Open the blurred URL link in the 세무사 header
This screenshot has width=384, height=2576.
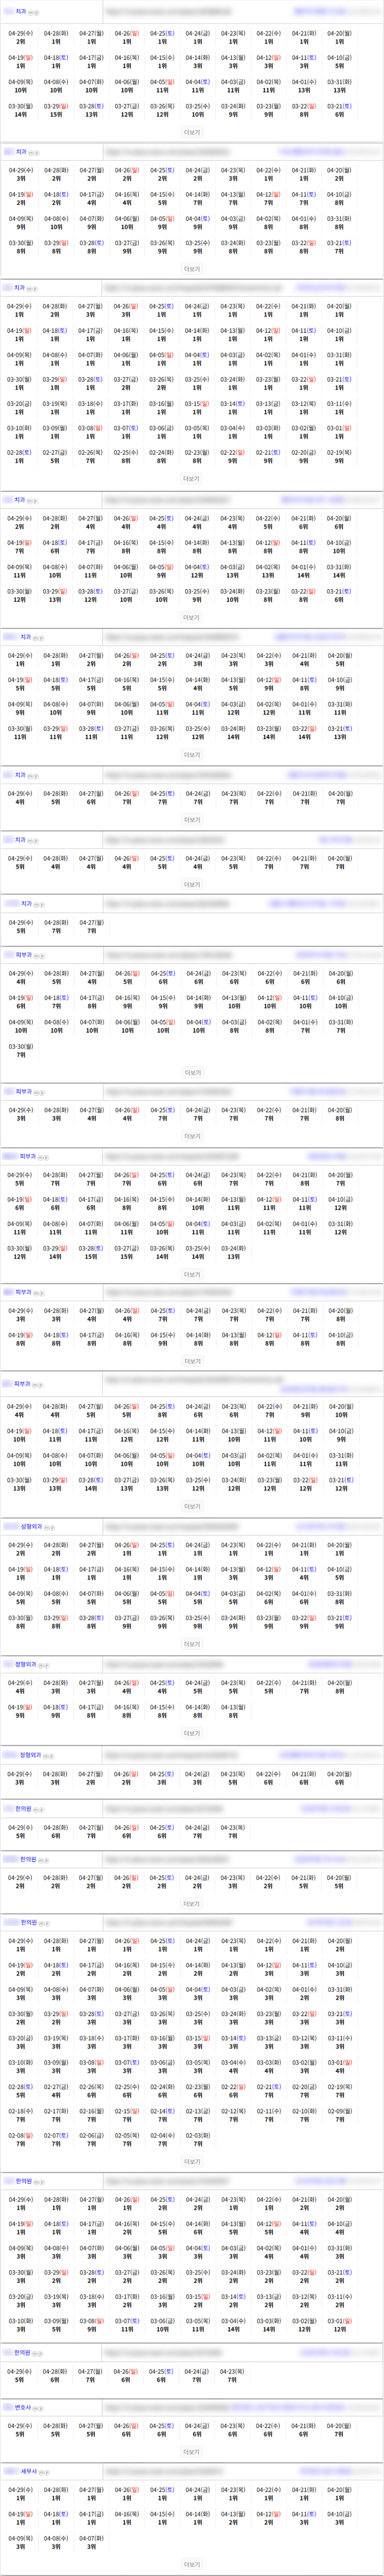pyautogui.click(x=165, y=2472)
